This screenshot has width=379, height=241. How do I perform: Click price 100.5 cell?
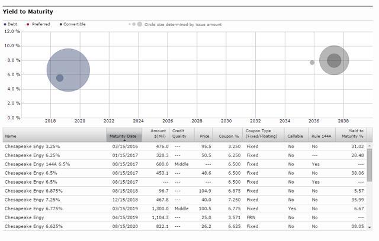[x=205, y=209]
